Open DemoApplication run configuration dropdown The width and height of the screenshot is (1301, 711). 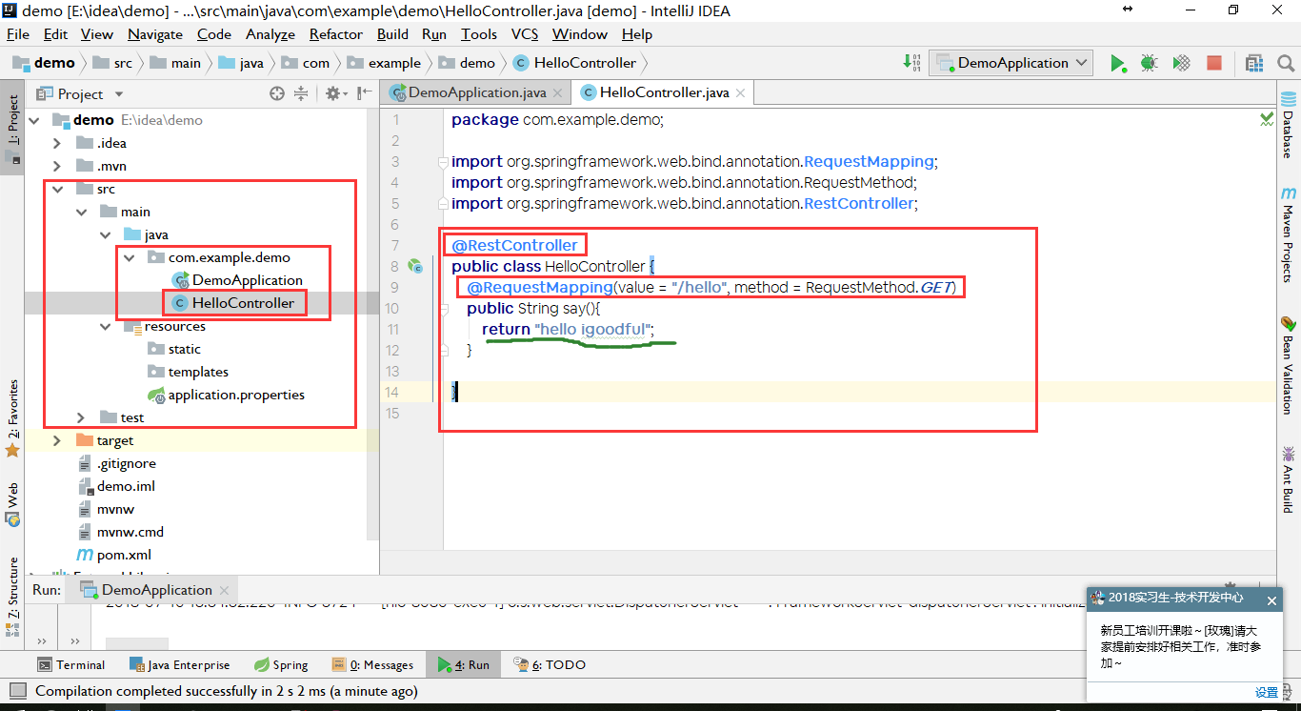[x=1011, y=63]
